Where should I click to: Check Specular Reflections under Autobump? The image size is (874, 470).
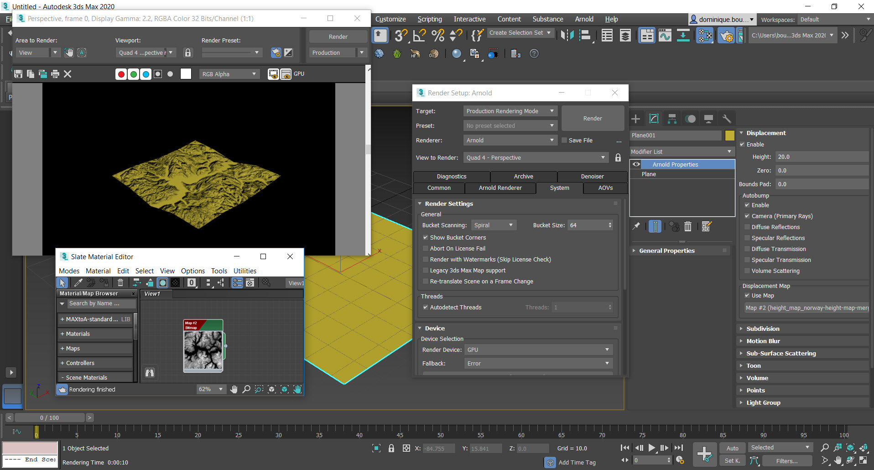(x=747, y=238)
